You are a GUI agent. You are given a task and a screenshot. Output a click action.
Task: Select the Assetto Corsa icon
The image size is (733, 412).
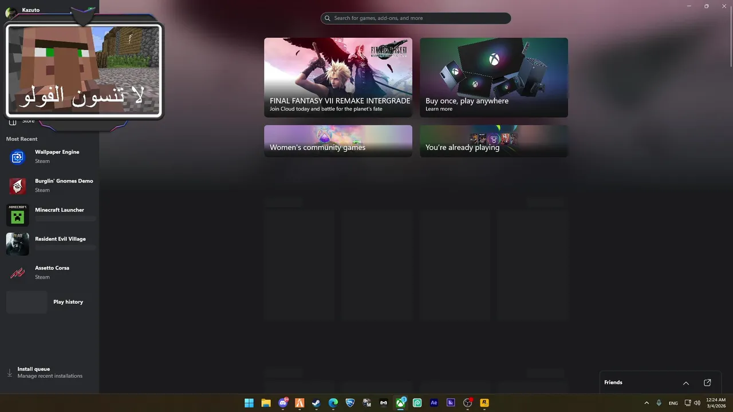18,273
